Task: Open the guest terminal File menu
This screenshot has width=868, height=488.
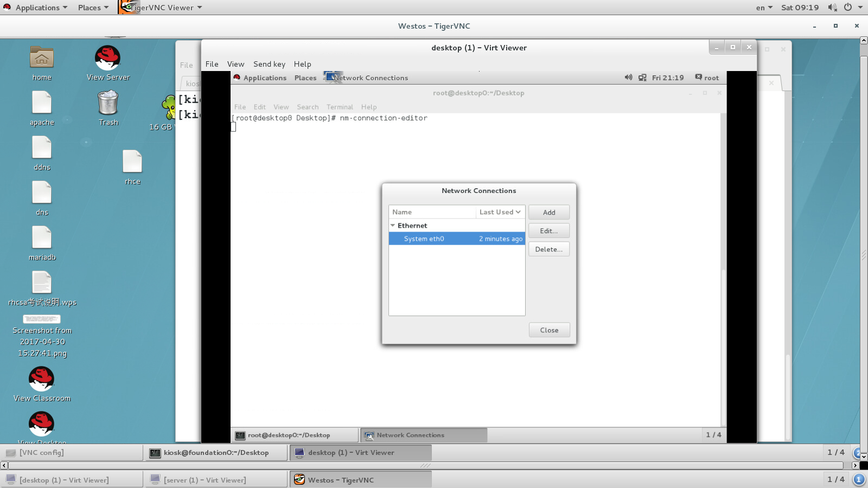Action: 240,107
